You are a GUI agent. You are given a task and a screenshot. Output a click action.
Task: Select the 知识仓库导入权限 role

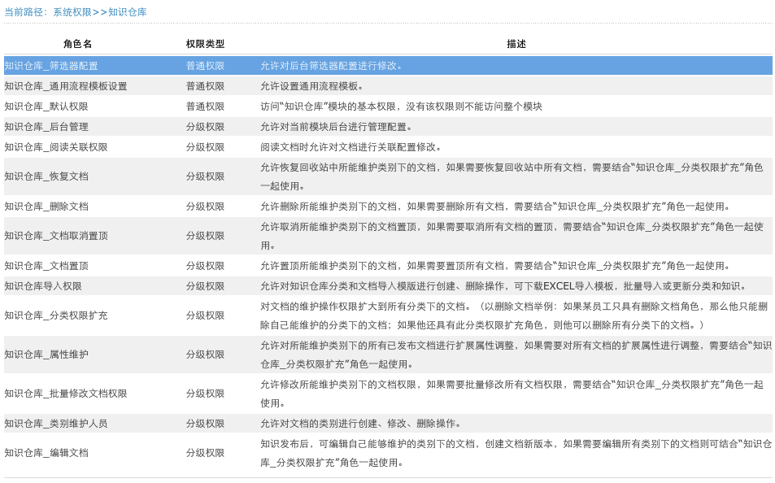pos(43,285)
